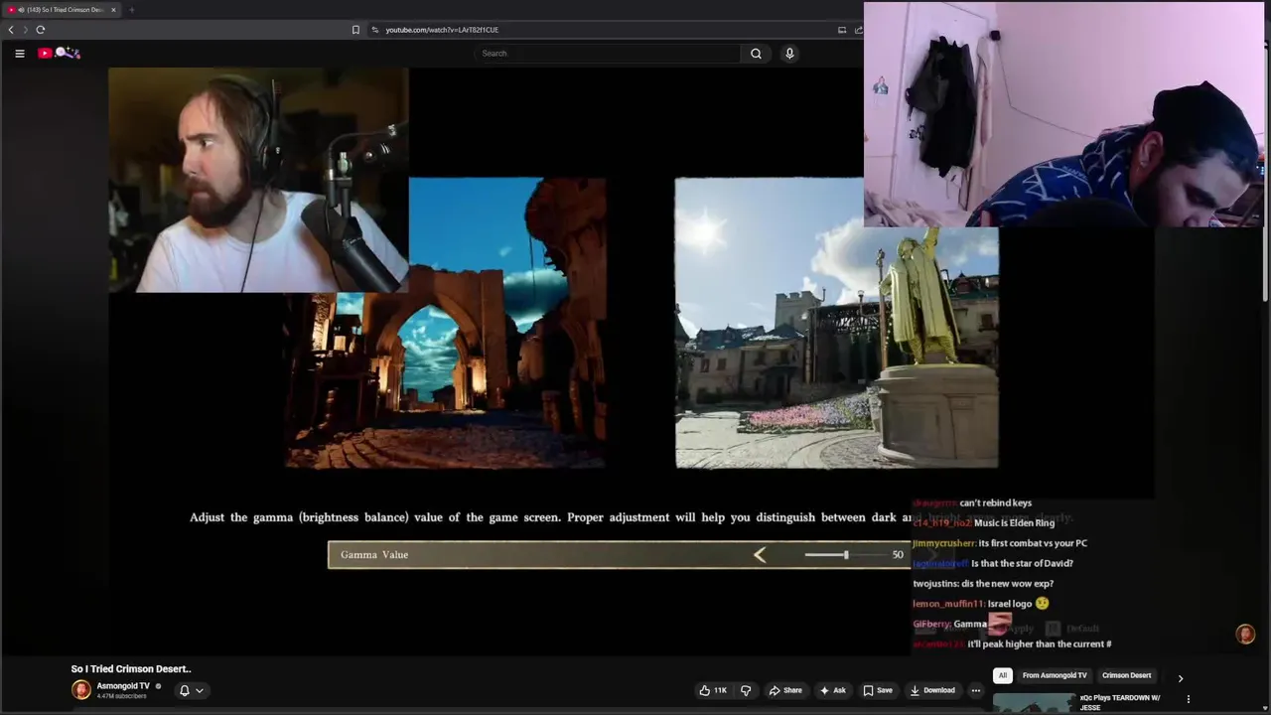Select the Crimson Desert chip

tap(1126, 675)
